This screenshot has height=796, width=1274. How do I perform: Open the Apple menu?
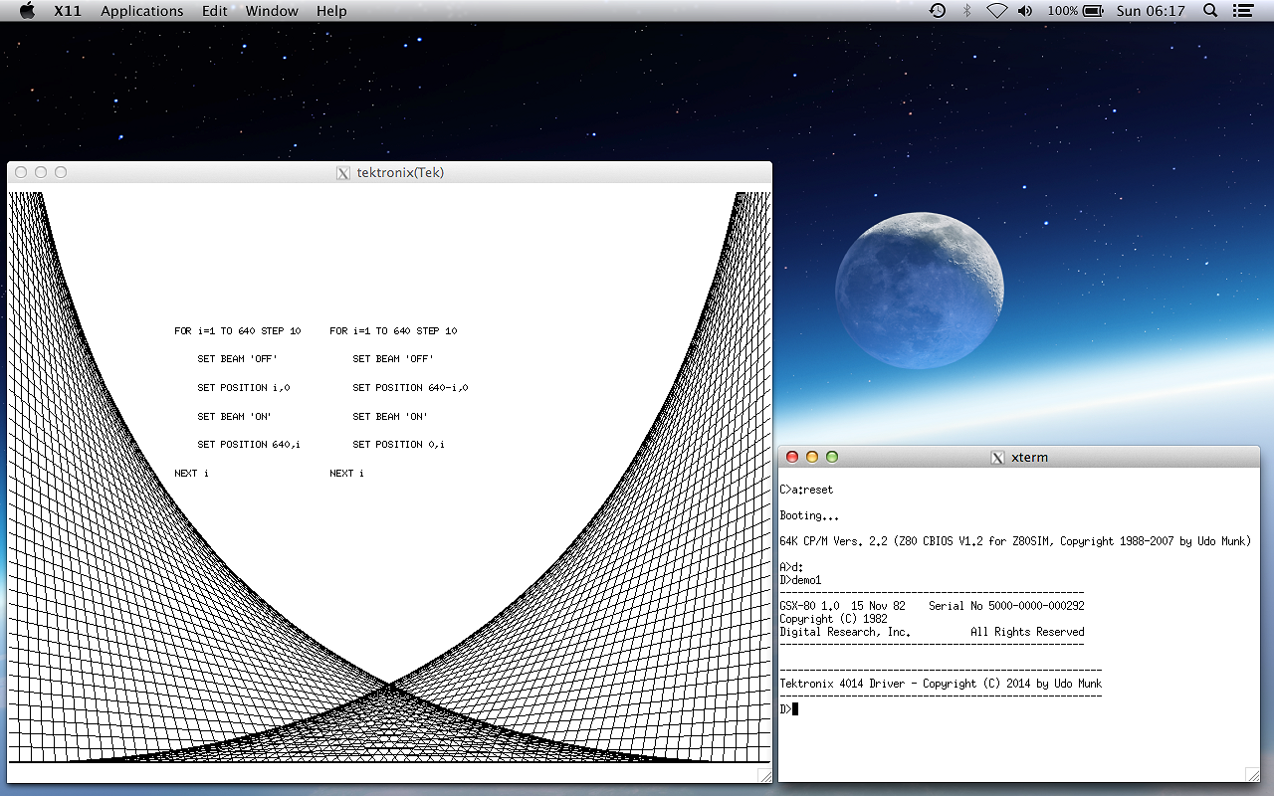(x=27, y=11)
